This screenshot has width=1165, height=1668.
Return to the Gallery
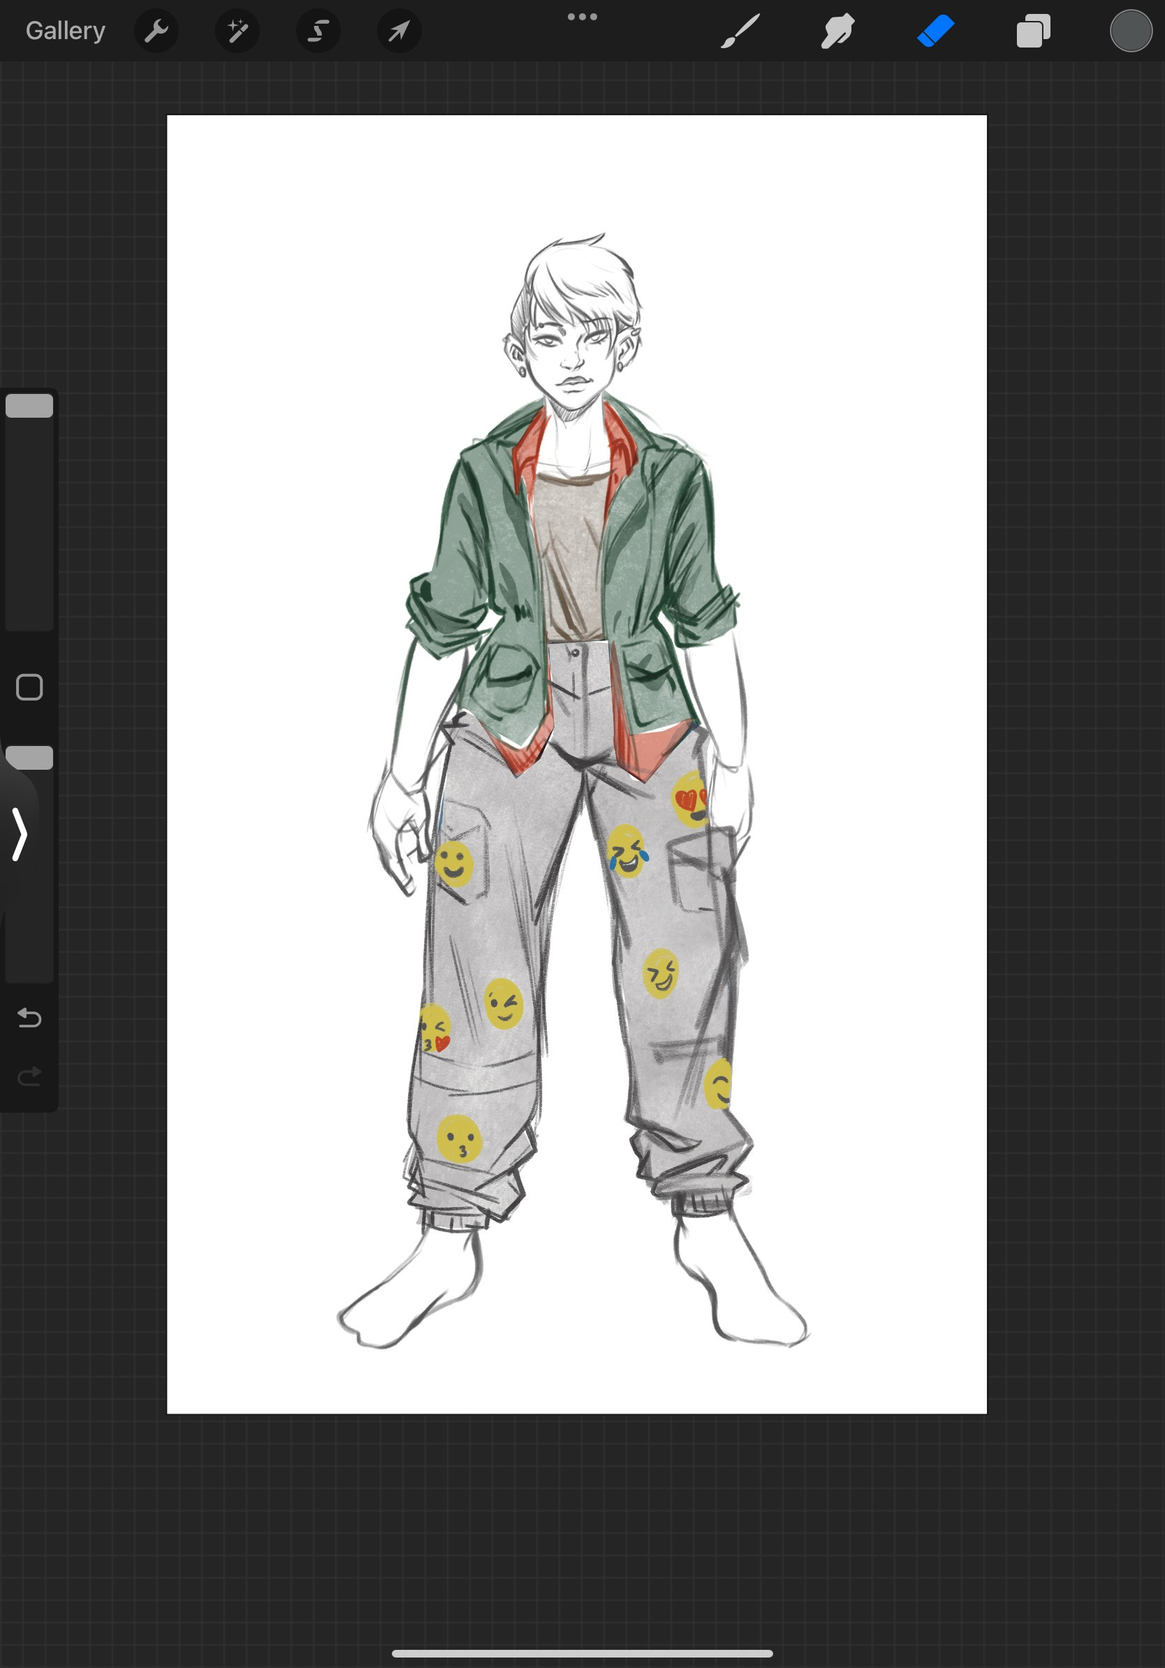[x=66, y=31]
